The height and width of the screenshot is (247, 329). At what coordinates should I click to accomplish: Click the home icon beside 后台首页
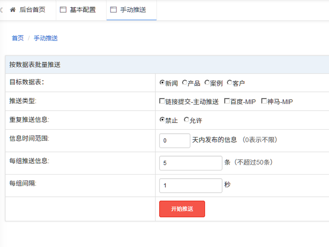13,9
